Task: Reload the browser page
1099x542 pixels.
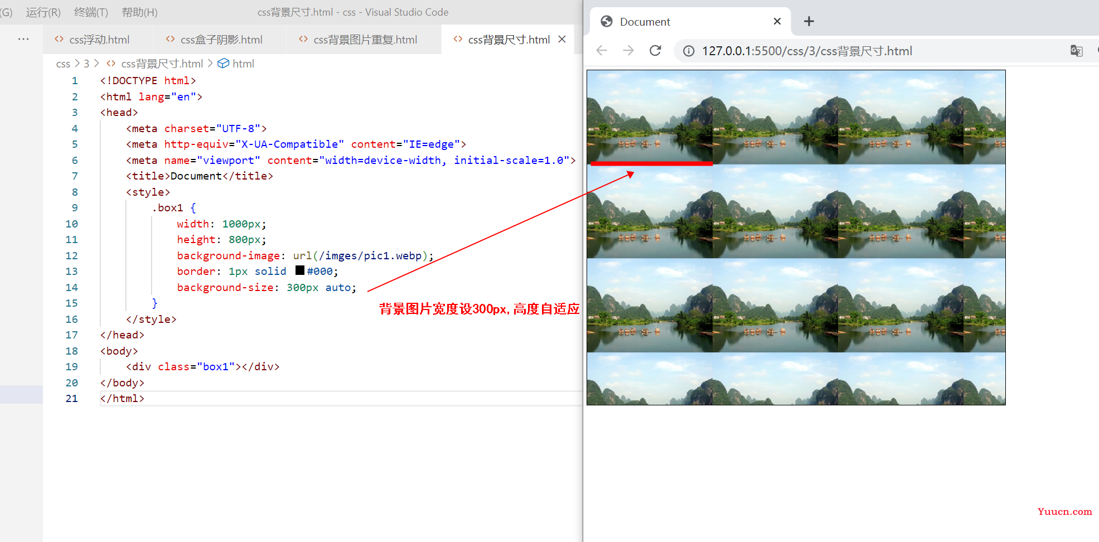Action: coord(656,51)
